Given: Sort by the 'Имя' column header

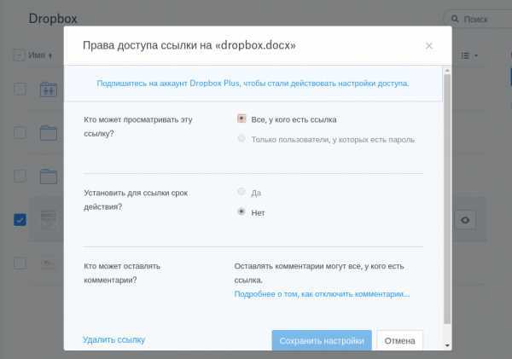Looking at the screenshot, I should pyautogui.click(x=40, y=55).
